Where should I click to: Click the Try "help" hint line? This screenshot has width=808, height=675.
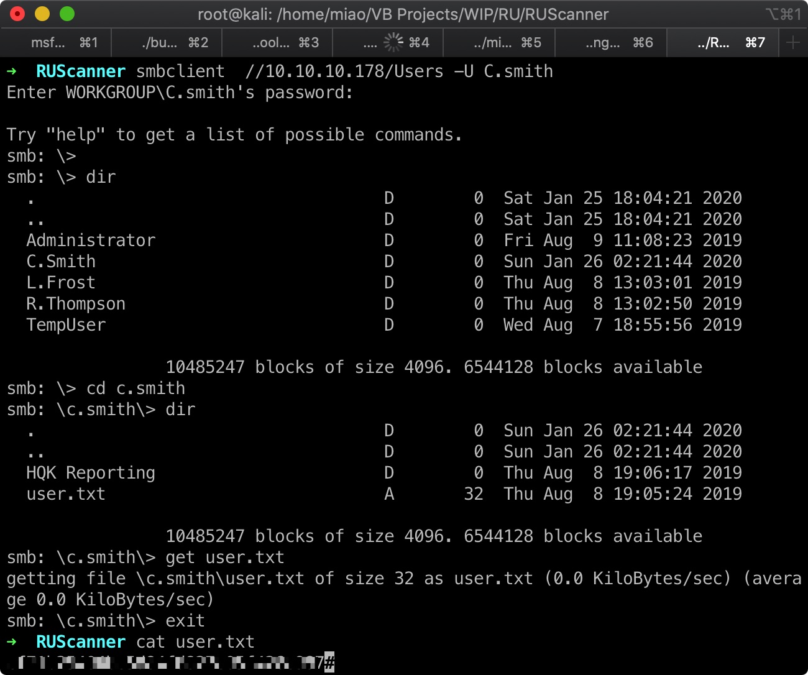[x=235, y=135]
